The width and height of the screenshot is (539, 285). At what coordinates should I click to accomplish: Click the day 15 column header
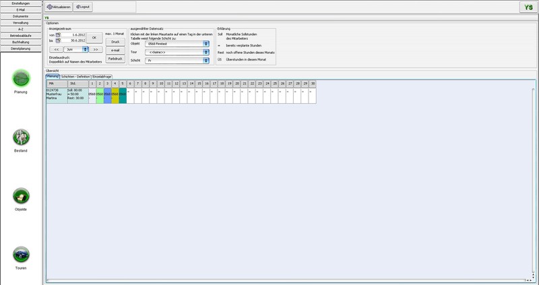point(199,84)
